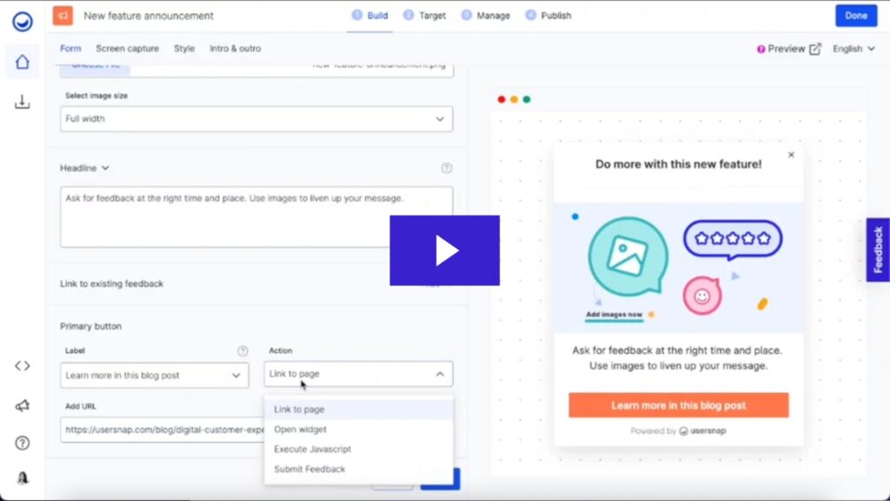890x501 pixels.
Task: Click the help icon next to Label
Action: pos(243,351)
